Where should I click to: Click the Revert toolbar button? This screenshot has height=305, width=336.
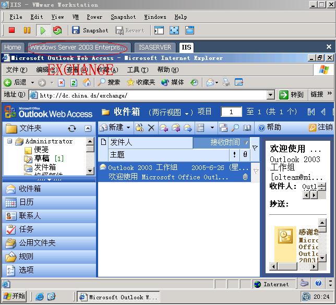click(130, 30)
